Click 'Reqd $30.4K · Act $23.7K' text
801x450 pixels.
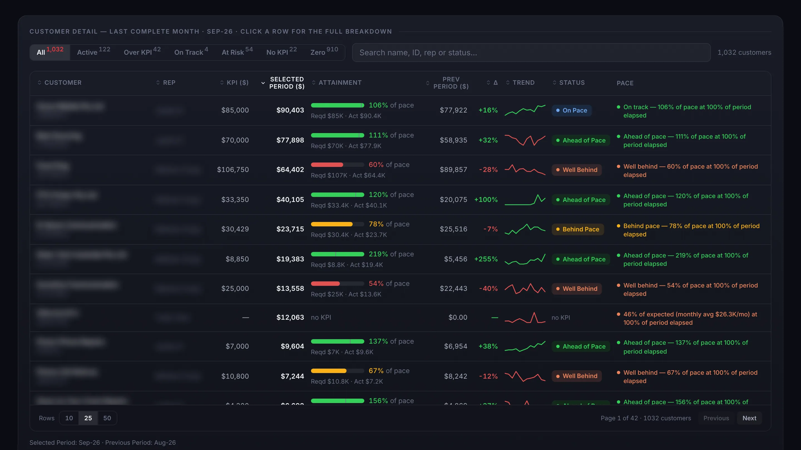point(349,235)
